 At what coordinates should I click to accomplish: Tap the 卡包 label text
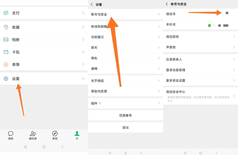pyautogui.click(x=16, y=52)
